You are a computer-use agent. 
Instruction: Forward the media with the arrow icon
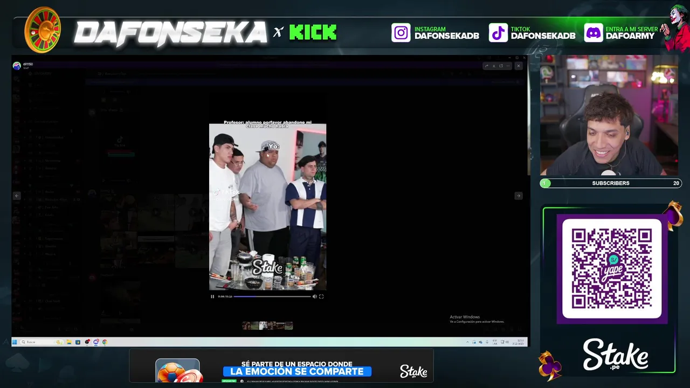[487, 66]
